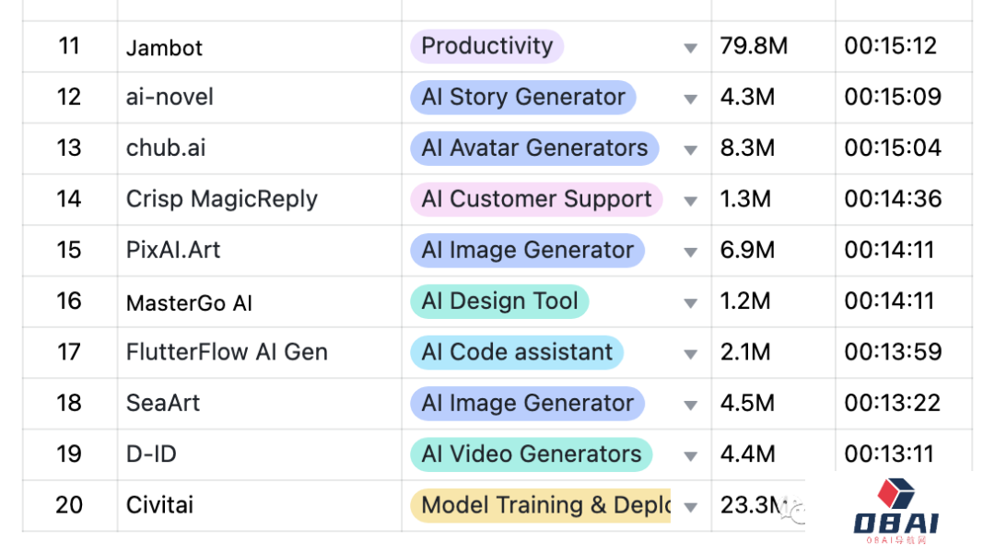The width and height of the screenshot is (995, 554).
Task: Click the 00:14:11 duration in MasterGo AI row
Action: [889, 301]
